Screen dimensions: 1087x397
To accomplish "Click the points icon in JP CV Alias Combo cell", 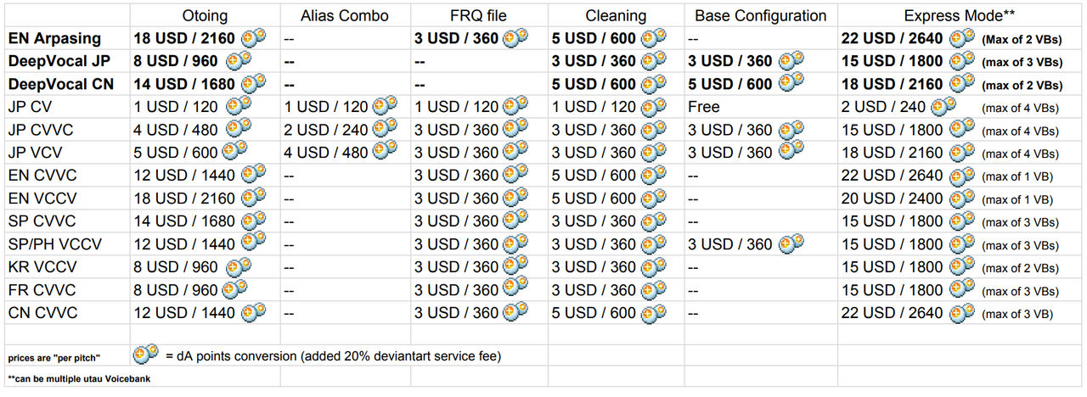I will click(x=384, y=106).
